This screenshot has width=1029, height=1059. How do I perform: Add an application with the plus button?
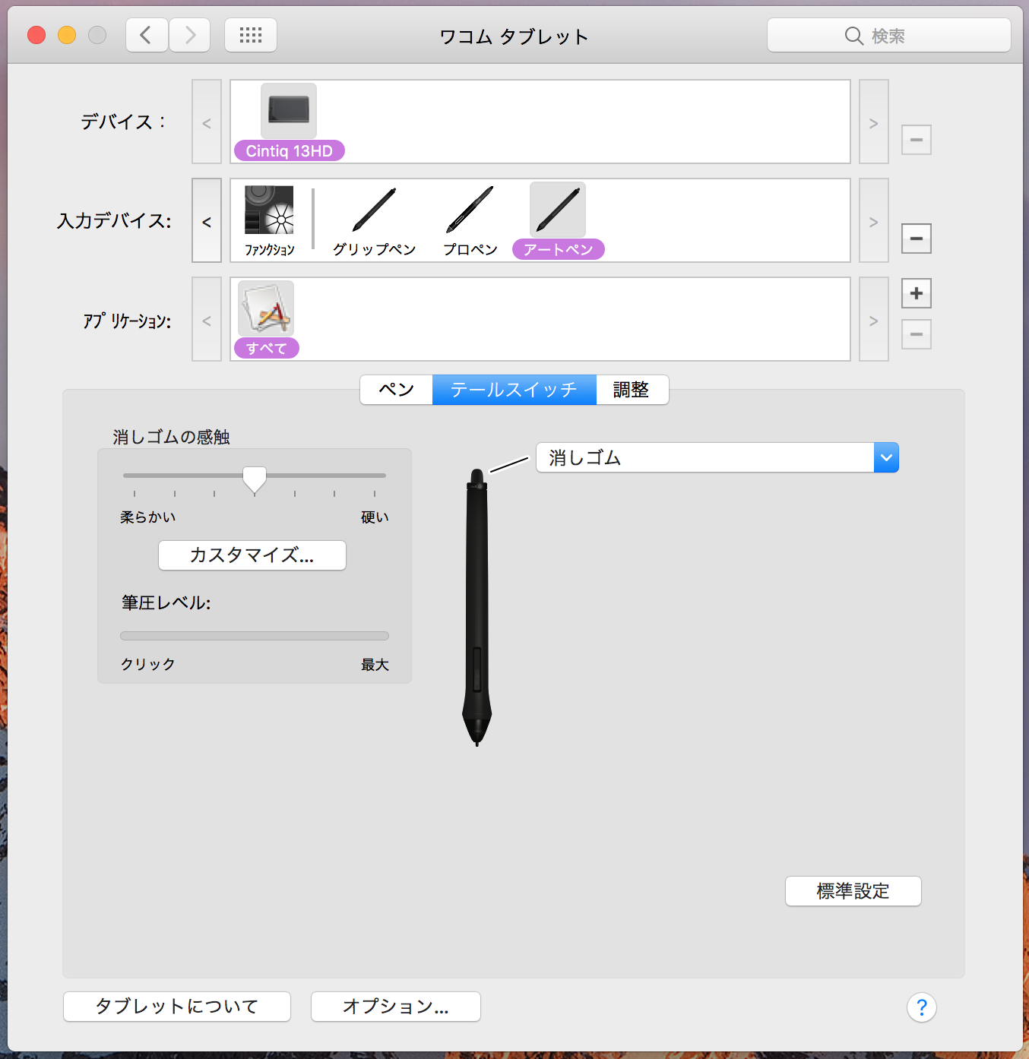pos(917,293)
